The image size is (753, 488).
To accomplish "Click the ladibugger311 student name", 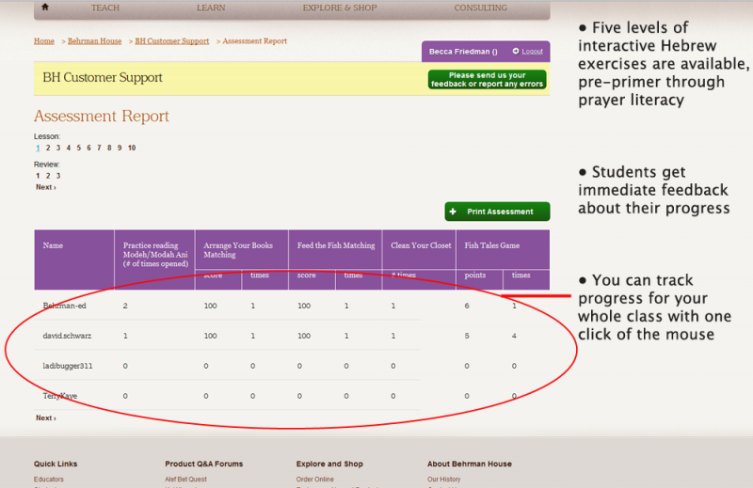I will (x=67, y=366).
